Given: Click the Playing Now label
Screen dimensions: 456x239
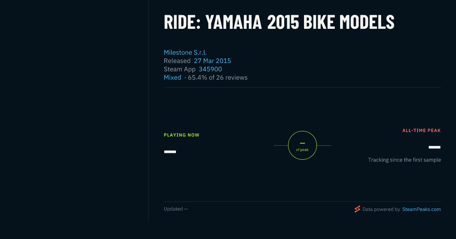Looking at the screenshot, I should [x=182, y=135].
